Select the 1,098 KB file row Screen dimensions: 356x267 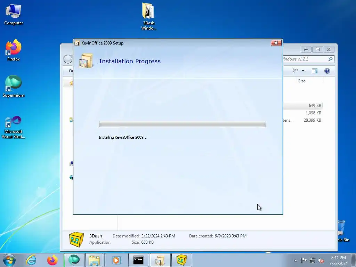303,113
